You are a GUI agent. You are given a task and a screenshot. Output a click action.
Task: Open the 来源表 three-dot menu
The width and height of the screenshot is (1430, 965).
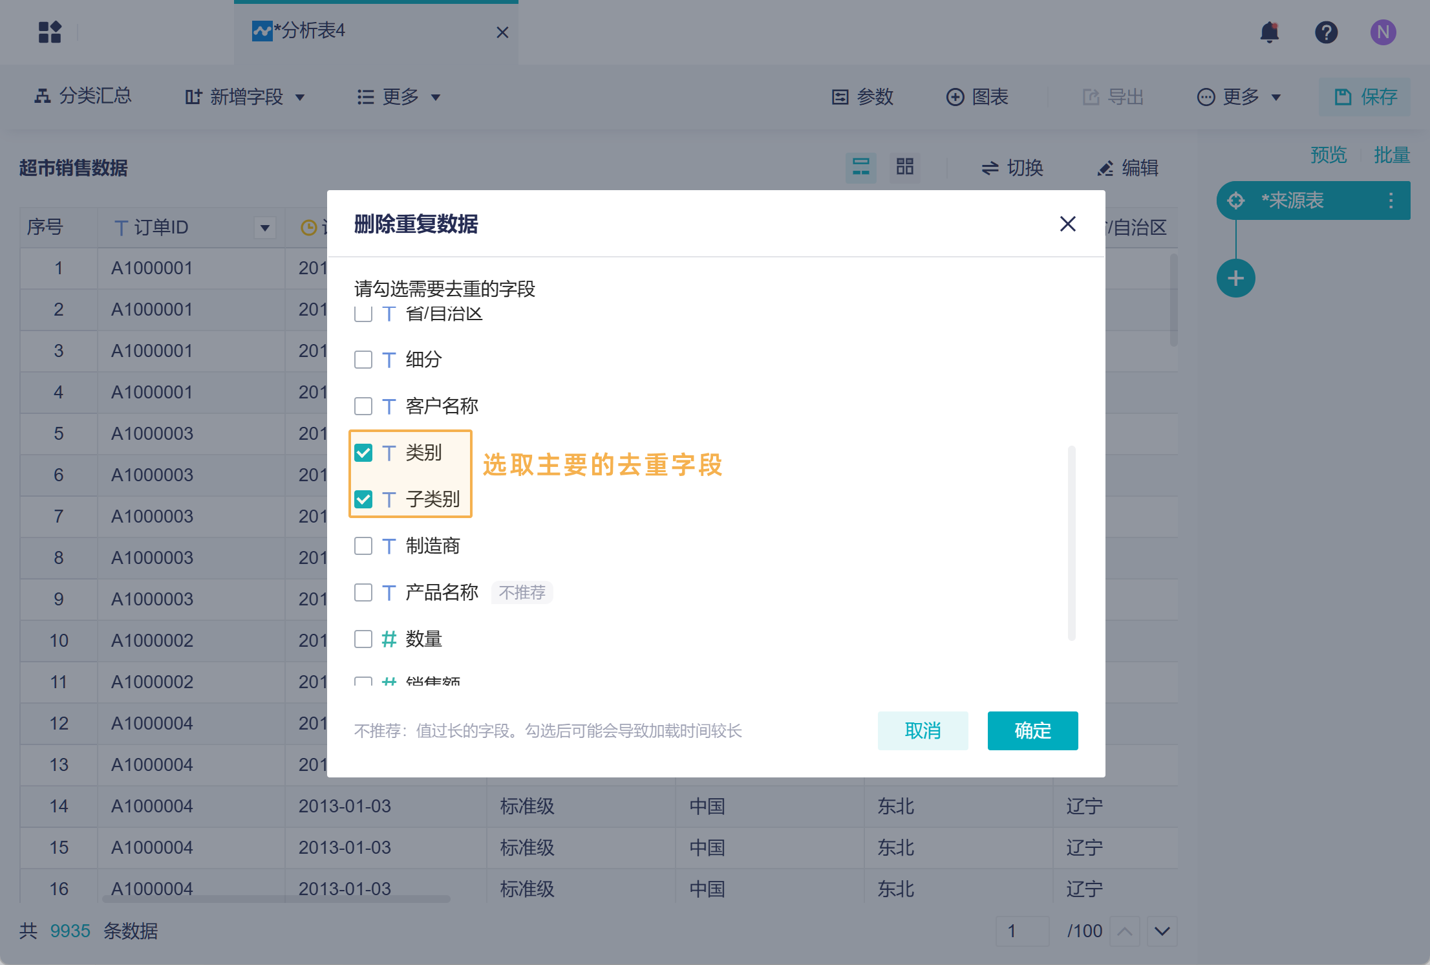coord(1391,201)
